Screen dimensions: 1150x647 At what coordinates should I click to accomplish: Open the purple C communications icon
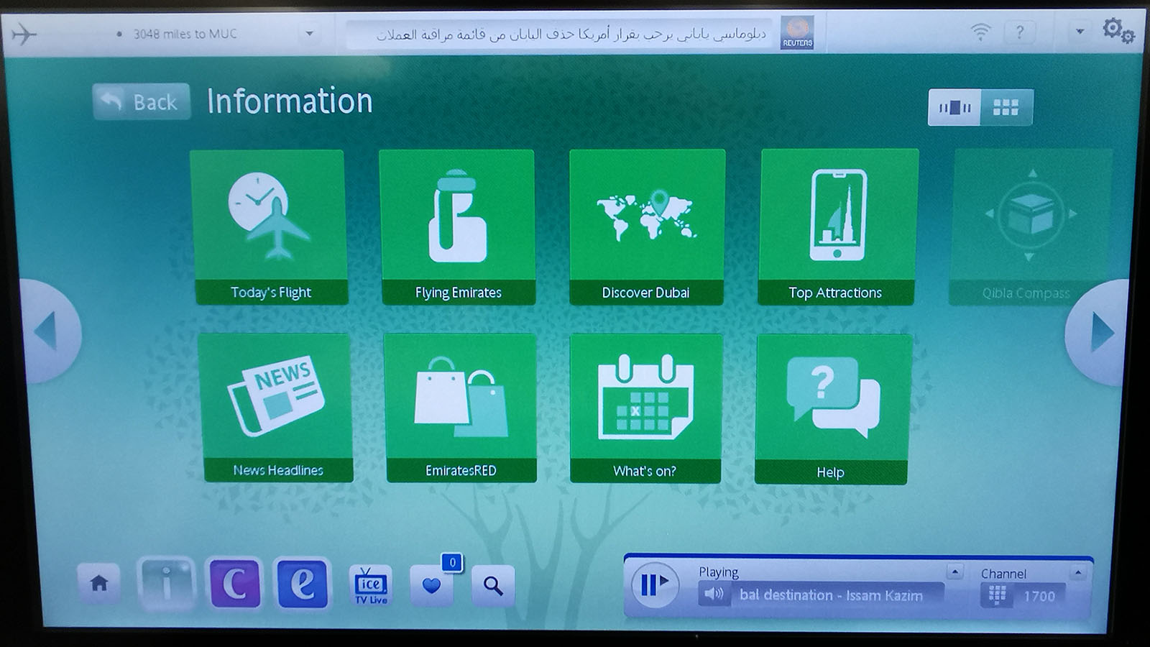(234, 583)
